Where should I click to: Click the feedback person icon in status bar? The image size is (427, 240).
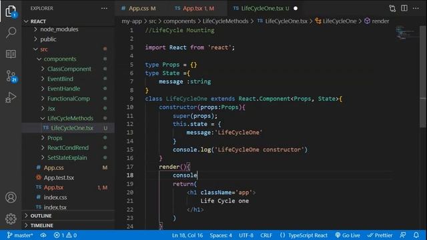coord(403,235)
